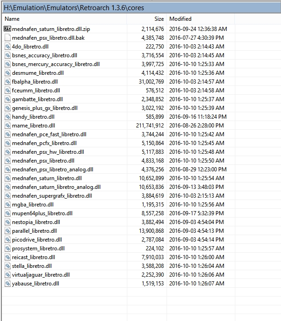Click the DLL icon beside mednafen_psx_hw_libretro.dll

tap(7, 152)
